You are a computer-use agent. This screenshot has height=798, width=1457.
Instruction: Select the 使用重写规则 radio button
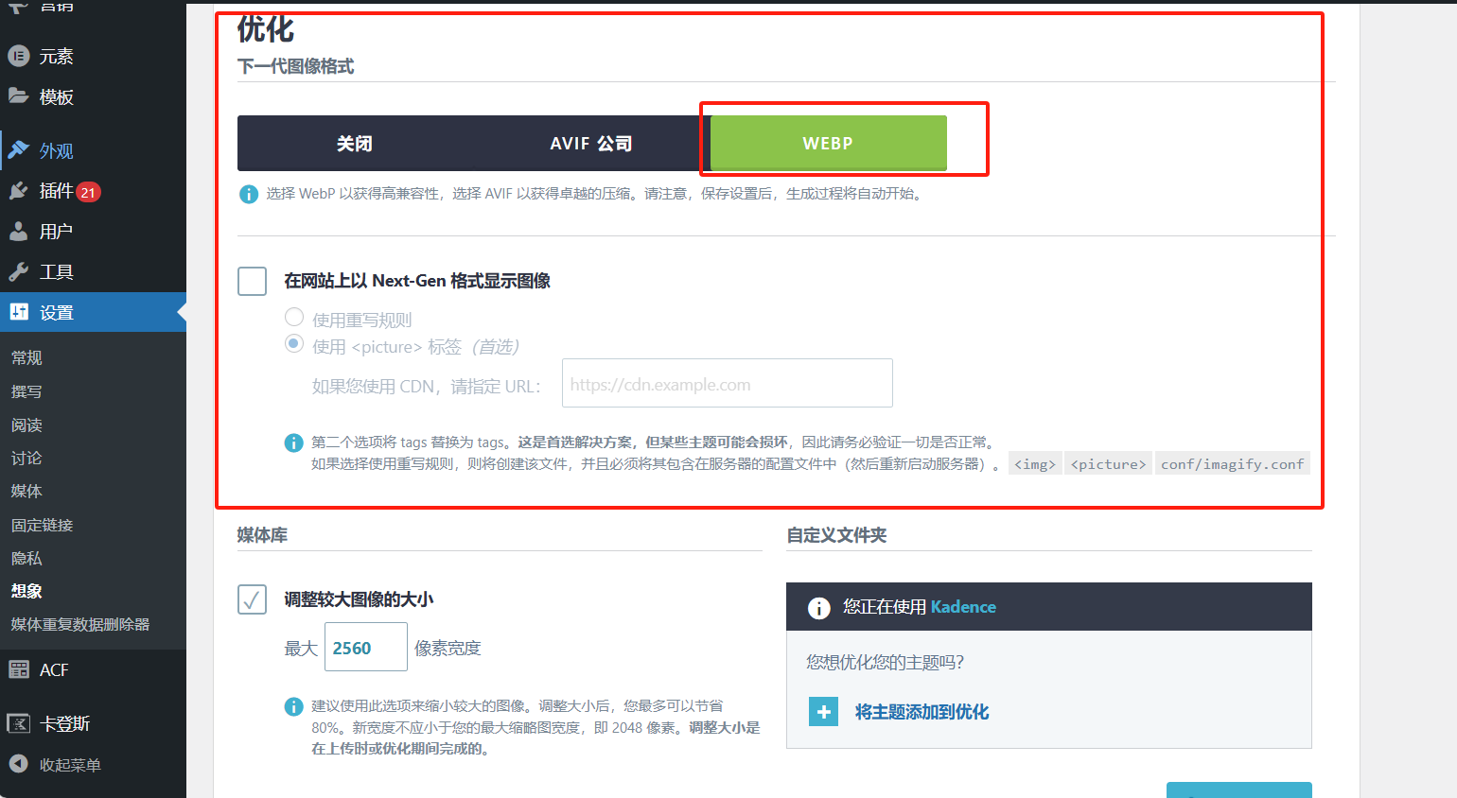click(294, 318)
